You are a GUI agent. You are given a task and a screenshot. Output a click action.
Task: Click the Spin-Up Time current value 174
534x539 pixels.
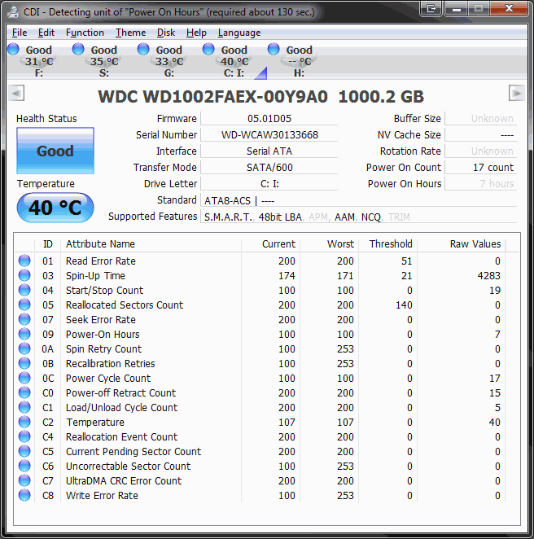point(287,276)
